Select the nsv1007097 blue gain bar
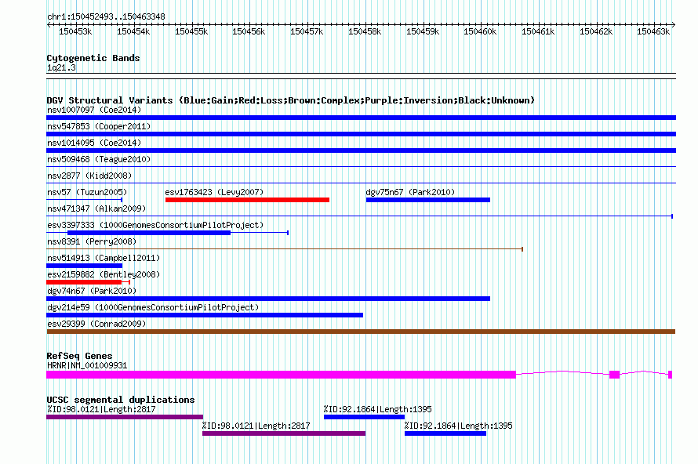 point(361,118)
